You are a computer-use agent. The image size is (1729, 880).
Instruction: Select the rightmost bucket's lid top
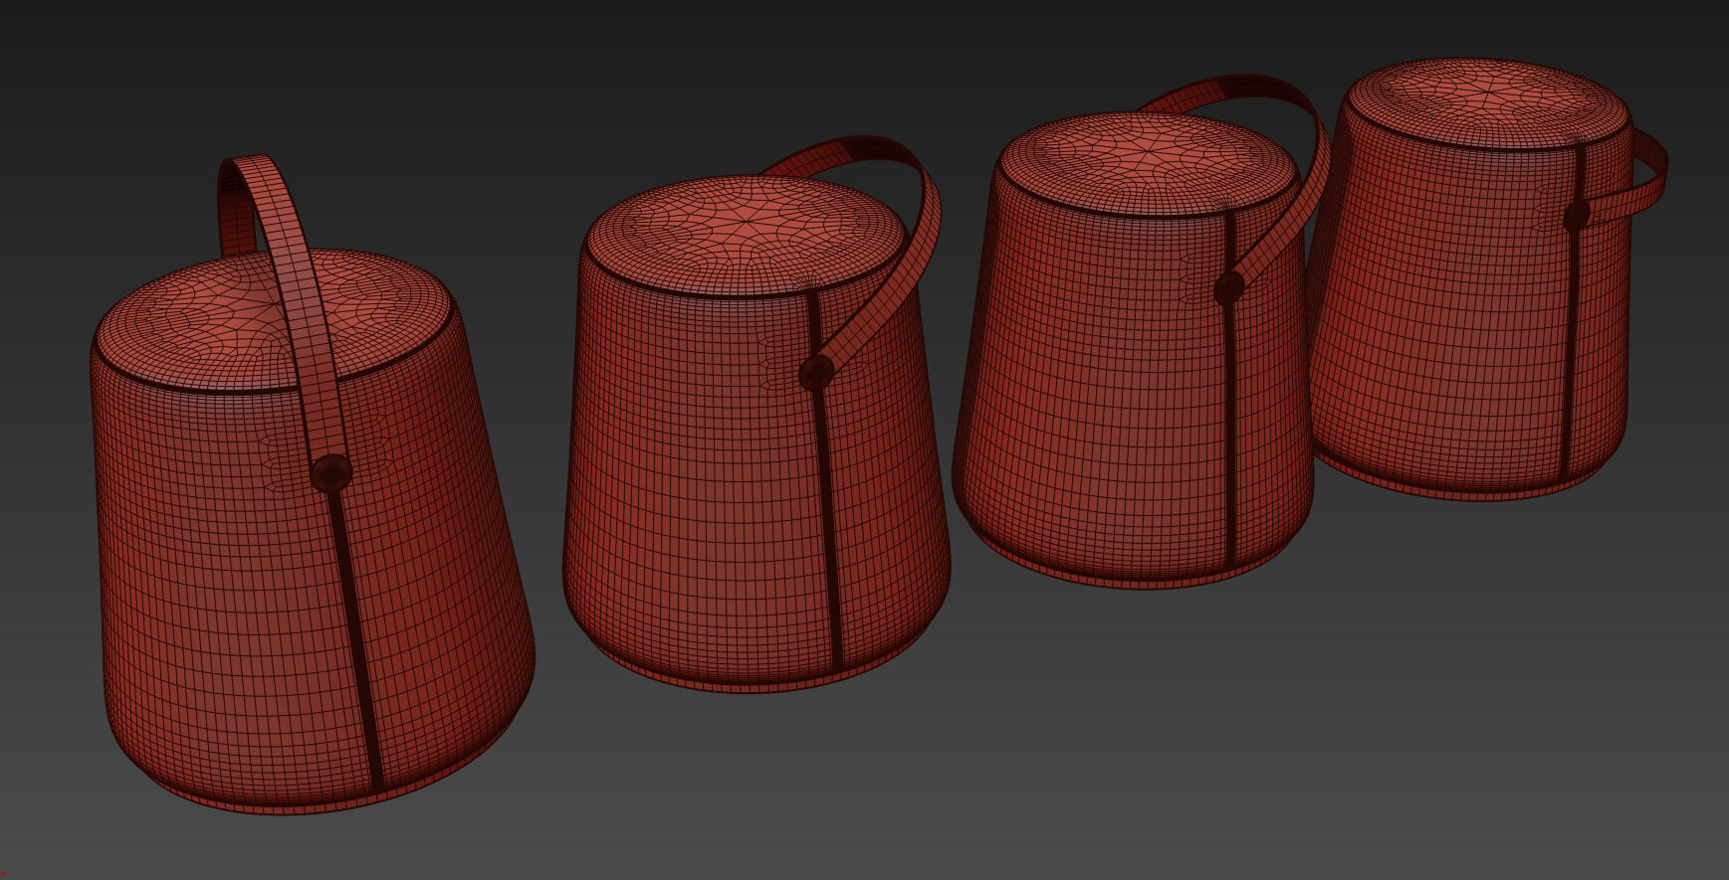click(x=1488, y=102)
